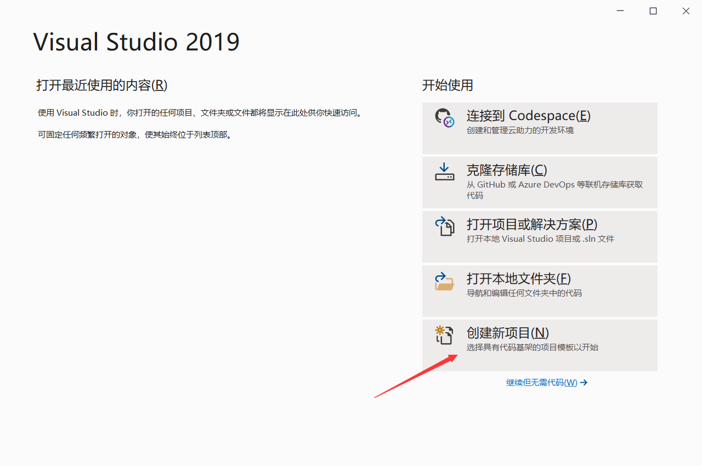Click the clone repository download icon
The height and width of the screenshot is (466, 702).
tap(444, 172)
